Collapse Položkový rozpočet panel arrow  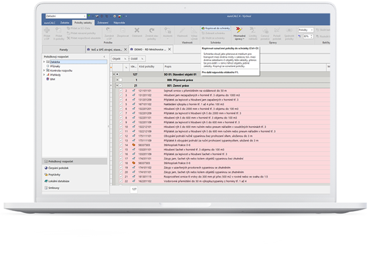pos(104,57)
